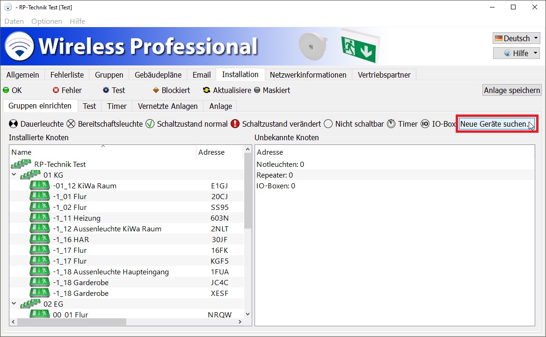The image size is (546, 337).
Task: Open the Deutsch language dropdown
Action: [517, 38]
